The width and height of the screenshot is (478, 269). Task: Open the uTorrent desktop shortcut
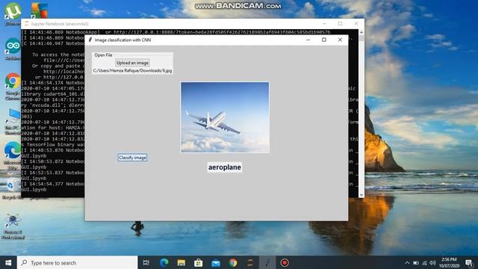tap(13, 13)
